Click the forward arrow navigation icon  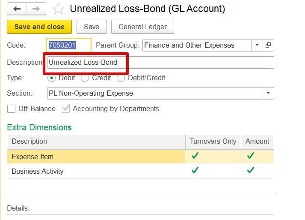36,9
